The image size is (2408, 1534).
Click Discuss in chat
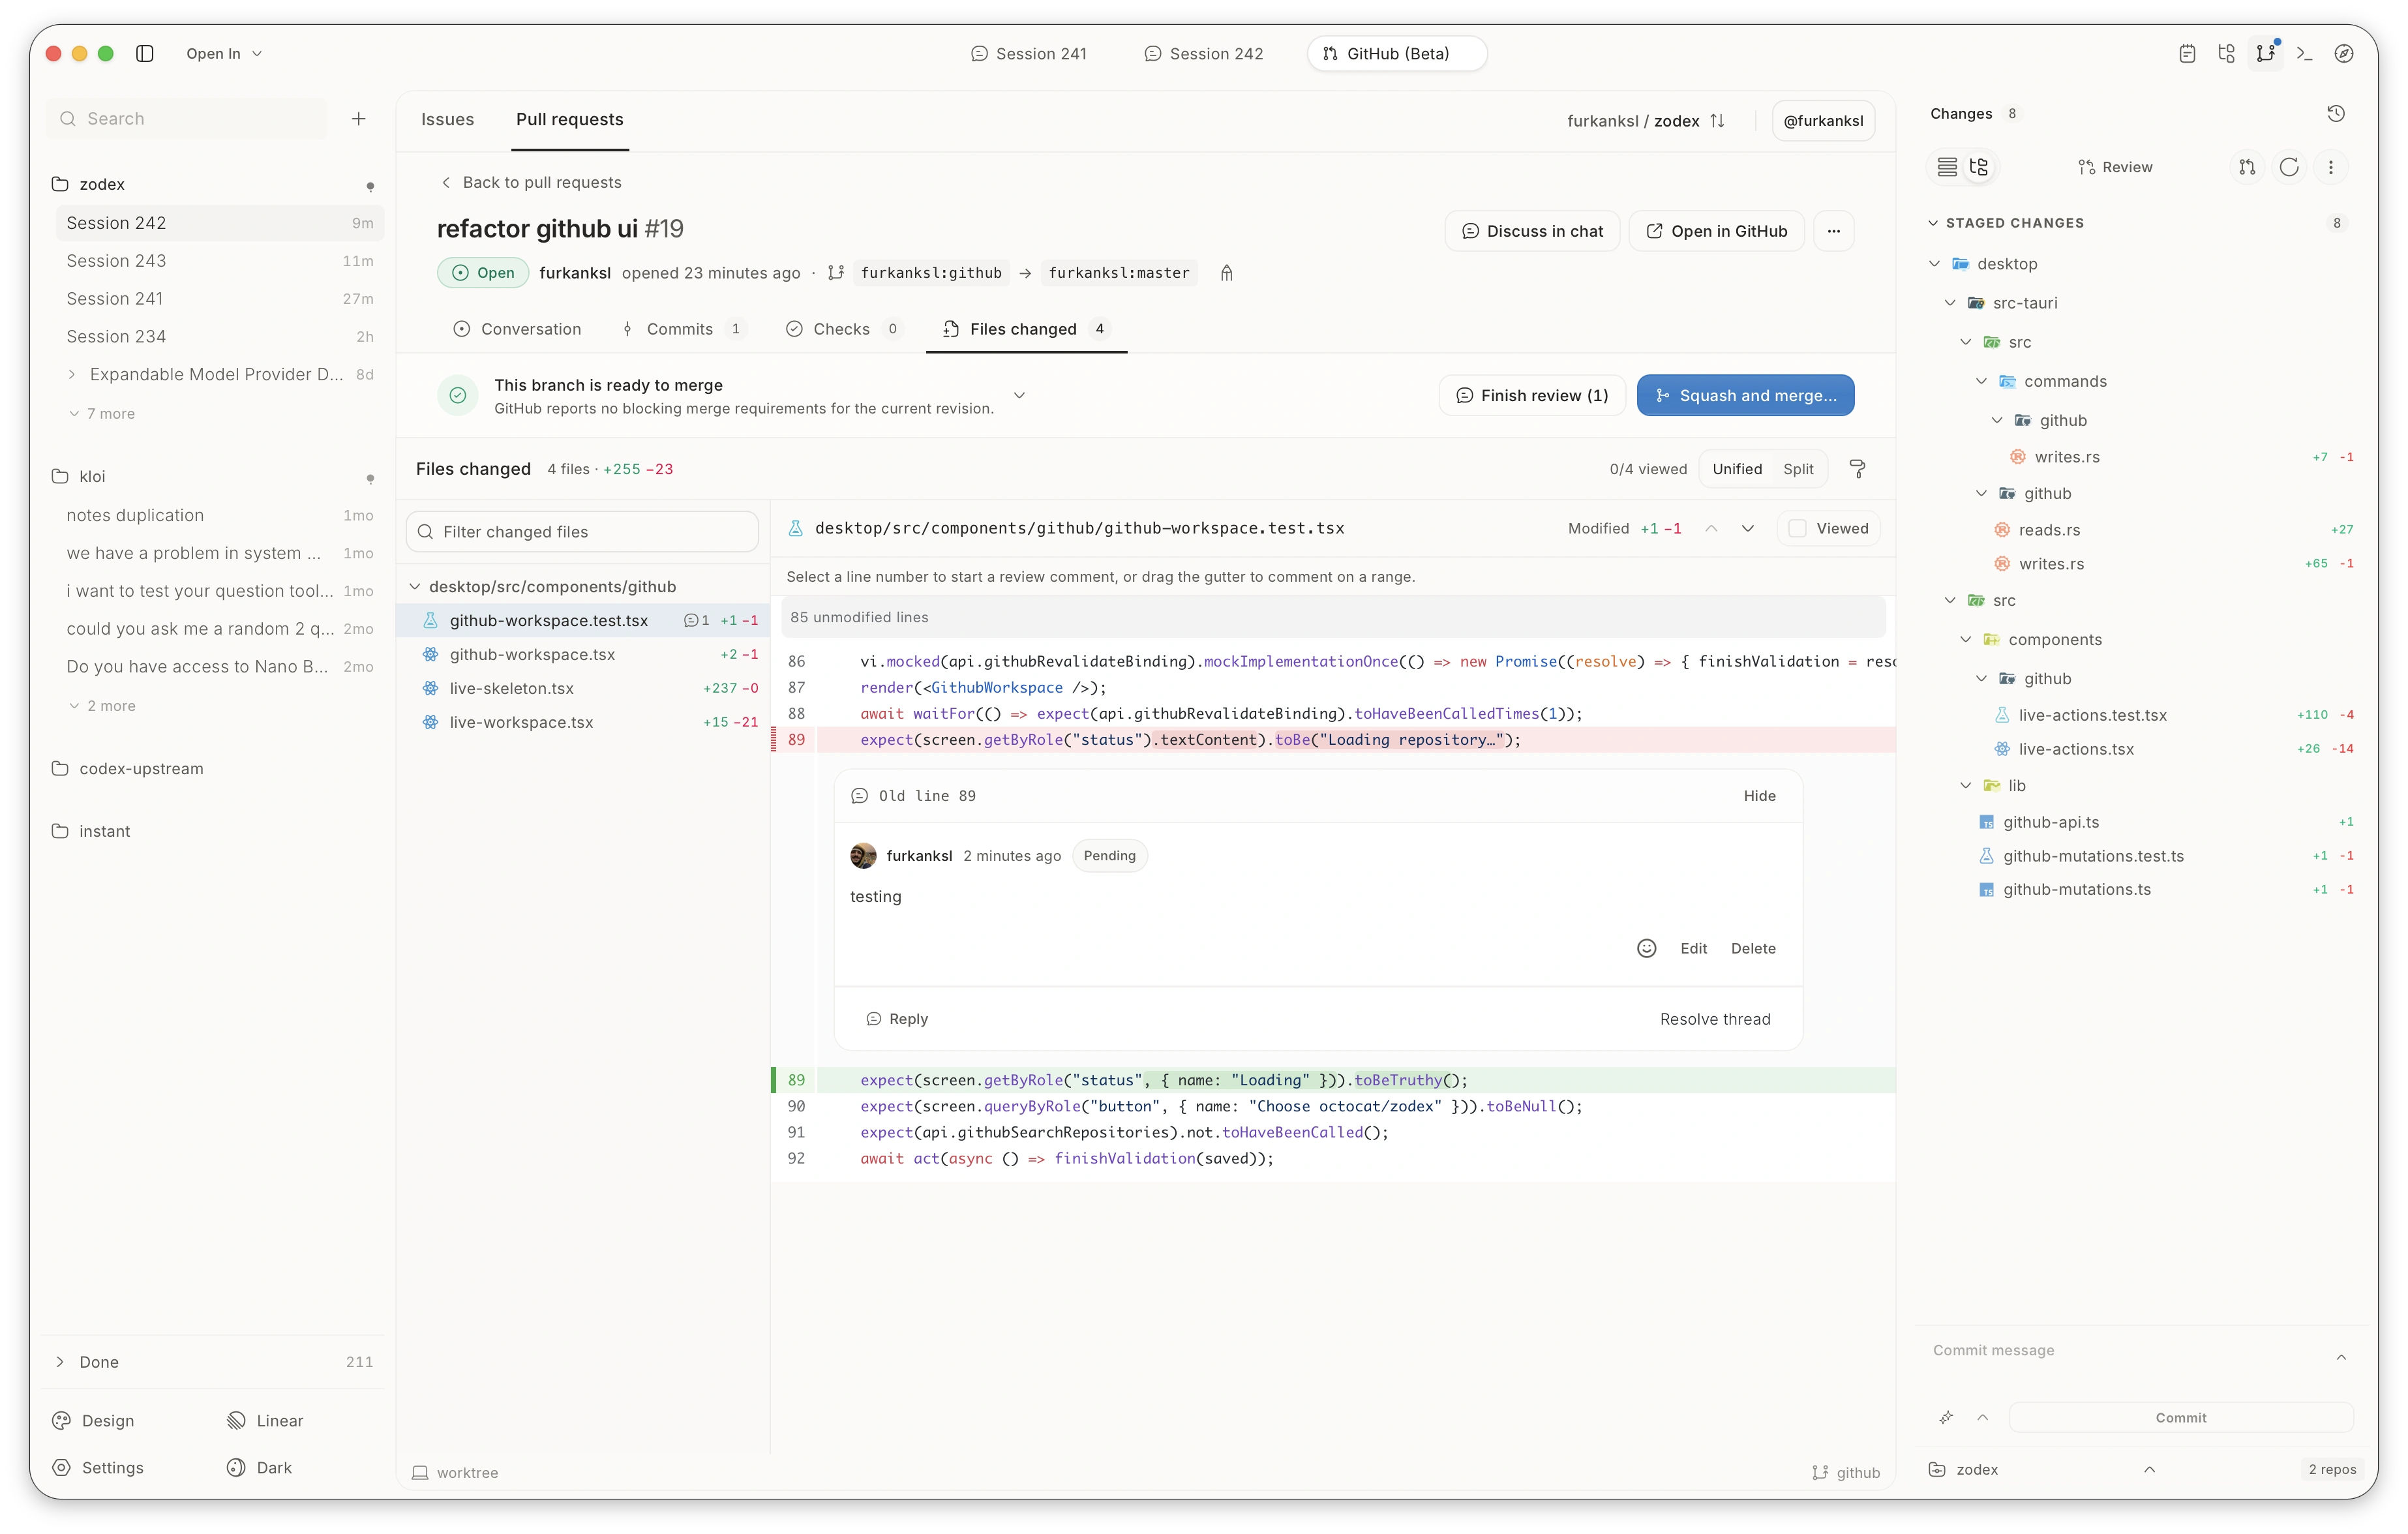1532,231
